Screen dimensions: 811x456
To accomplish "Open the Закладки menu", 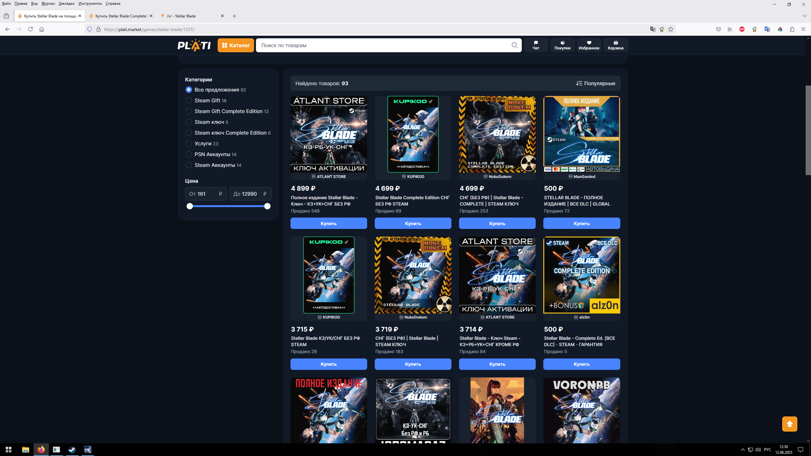I will [x=67, y=3].
